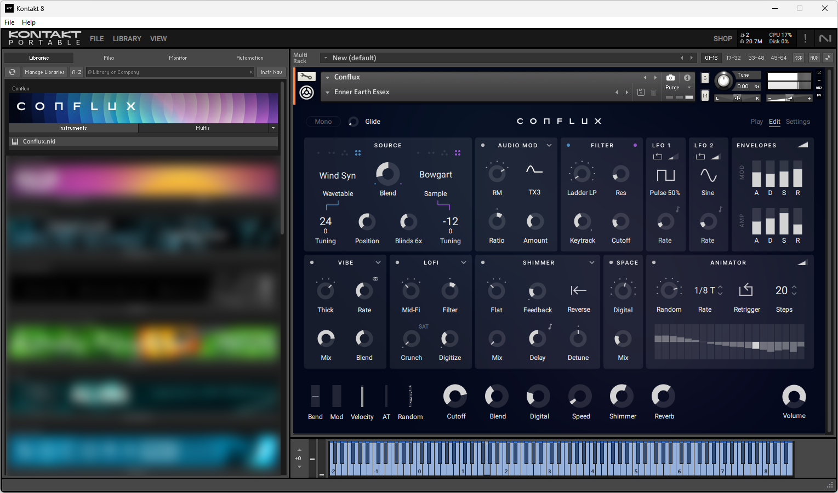Toggle the Mono mode button
This screenshot has width=838, height=493.
pos(323,122)
